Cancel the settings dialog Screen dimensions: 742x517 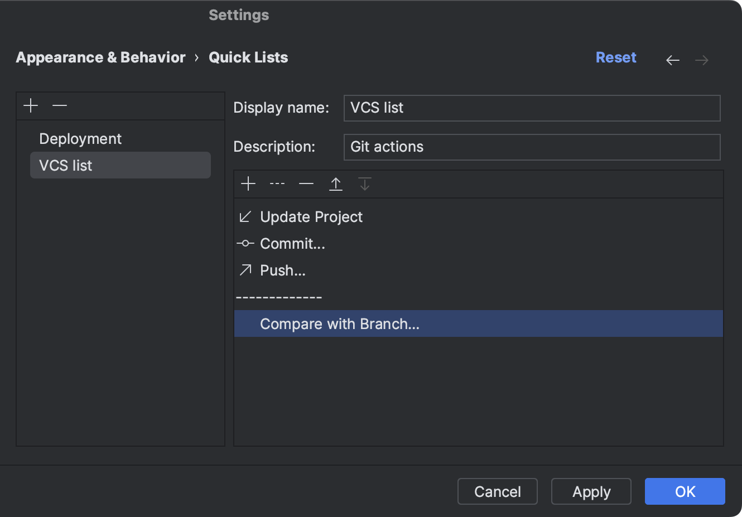pos(497,491)
